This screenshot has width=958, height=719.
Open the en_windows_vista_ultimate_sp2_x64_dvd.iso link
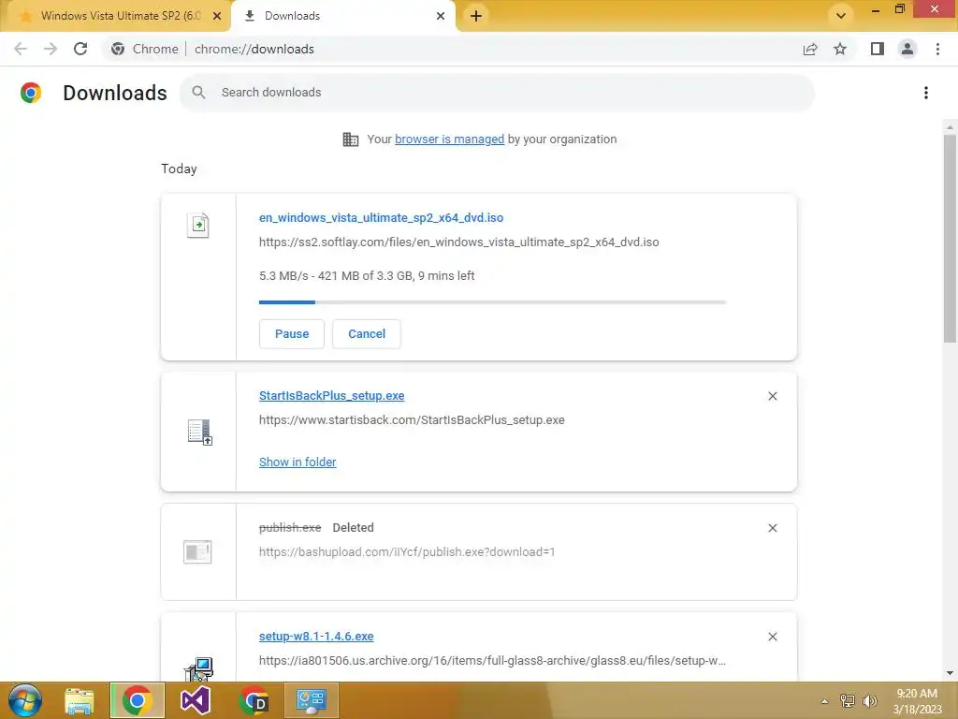click(x=382, y=217)
